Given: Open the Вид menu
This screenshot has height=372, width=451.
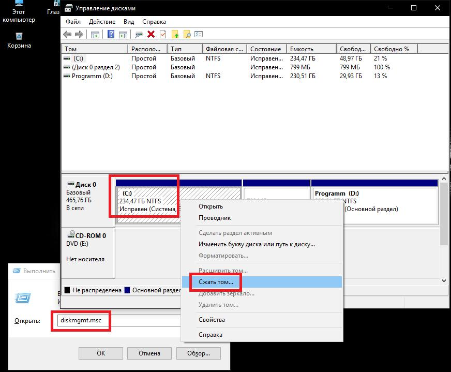Looking at the screenshot, I should [129, 22].
